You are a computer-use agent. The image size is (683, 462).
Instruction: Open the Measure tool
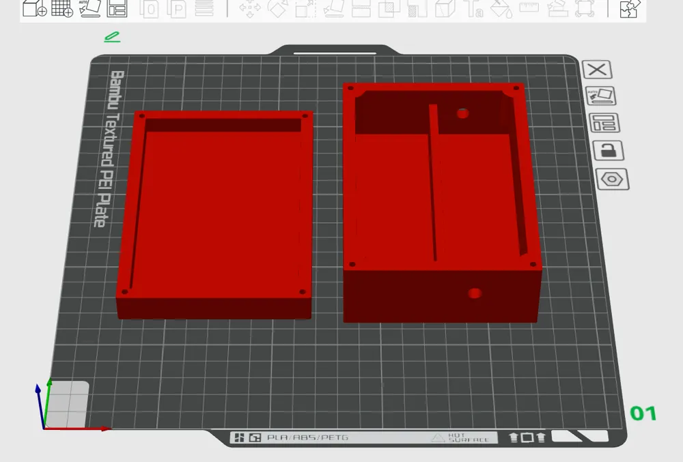529,10
